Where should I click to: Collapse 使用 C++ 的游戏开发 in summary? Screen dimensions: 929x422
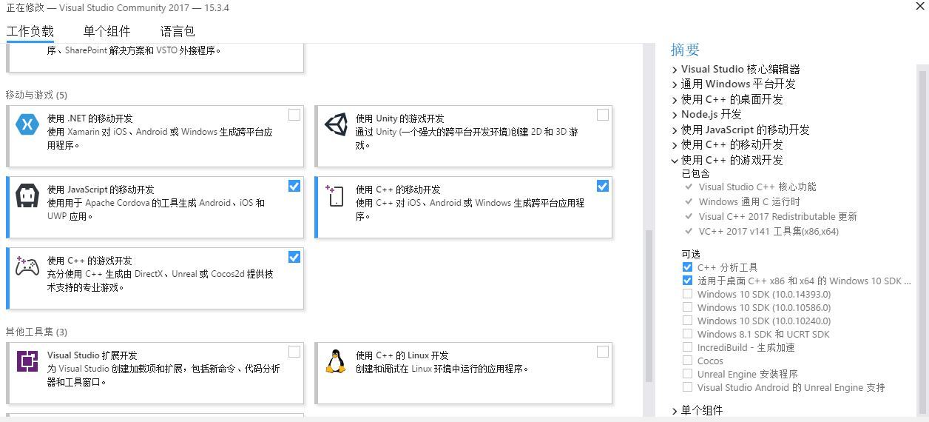point(675,161)
